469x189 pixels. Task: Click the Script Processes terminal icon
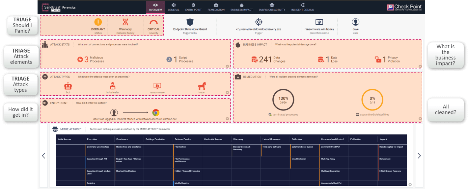(169, 59)
